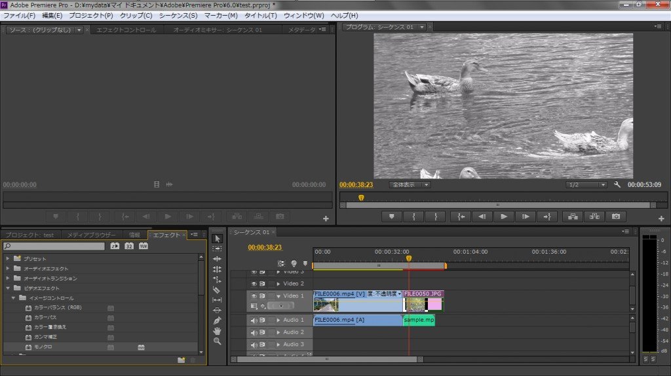Expand プリセット folder in Effects
Viewport: 671px width, 376px height.
click(8, 258)
